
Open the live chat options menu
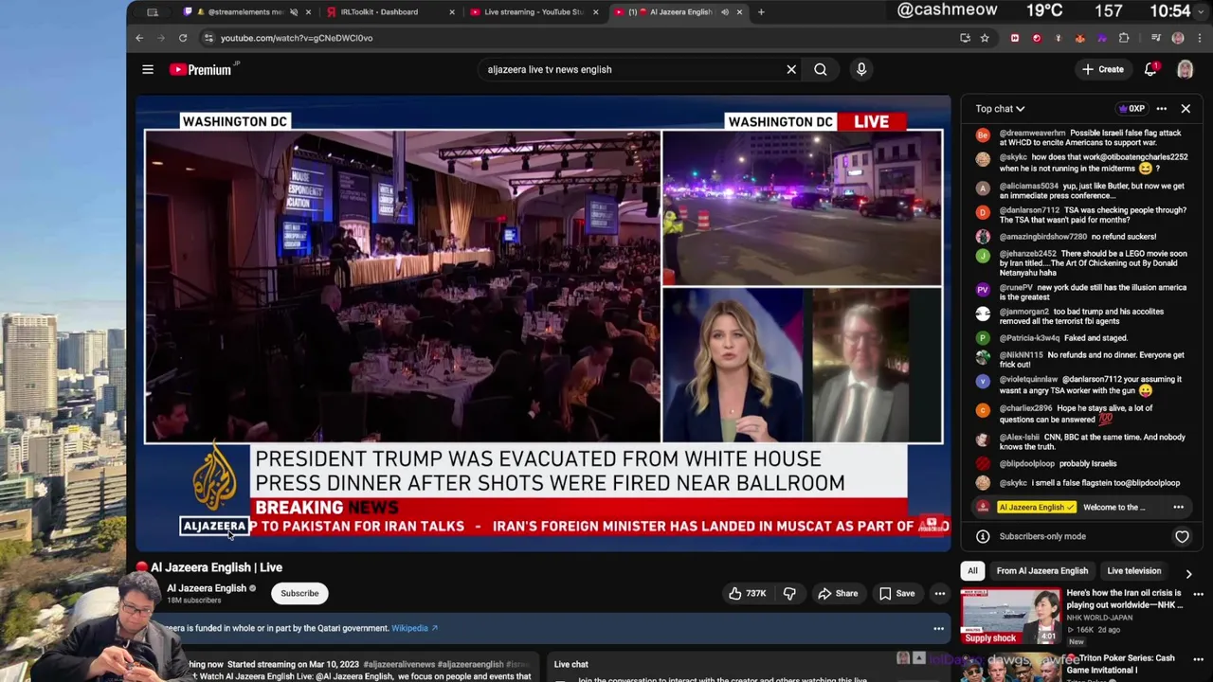[1161, 109]
